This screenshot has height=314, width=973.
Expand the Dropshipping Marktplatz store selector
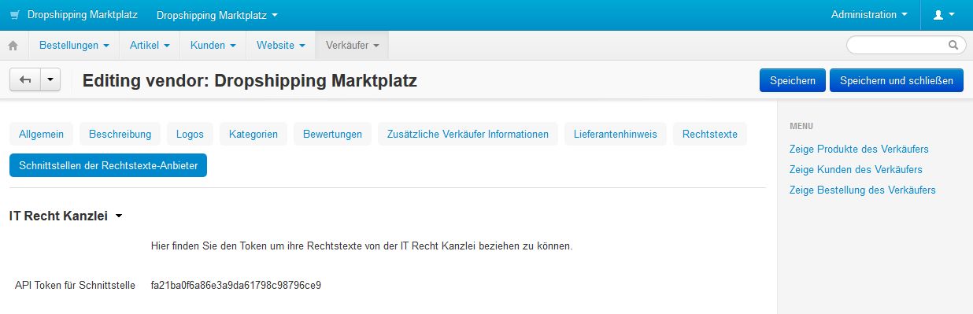click(216, 15)
